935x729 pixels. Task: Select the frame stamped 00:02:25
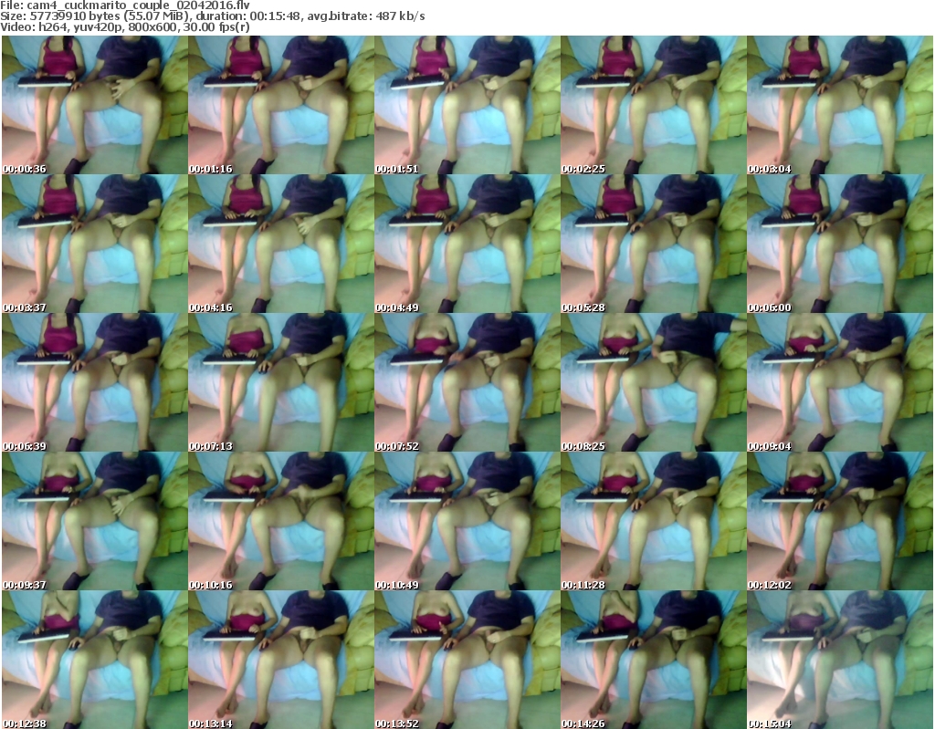(653, 105)
